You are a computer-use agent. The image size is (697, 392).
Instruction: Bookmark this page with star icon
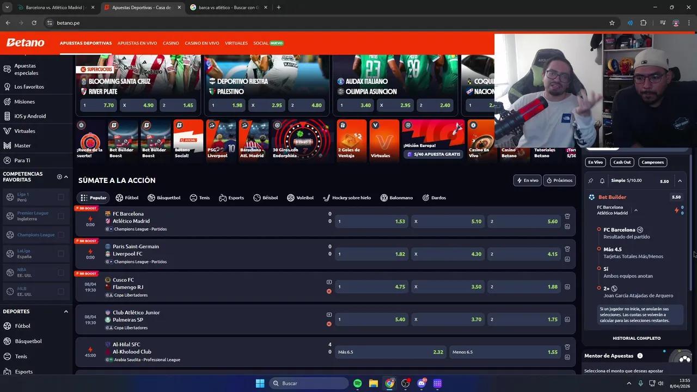(612, 23)
